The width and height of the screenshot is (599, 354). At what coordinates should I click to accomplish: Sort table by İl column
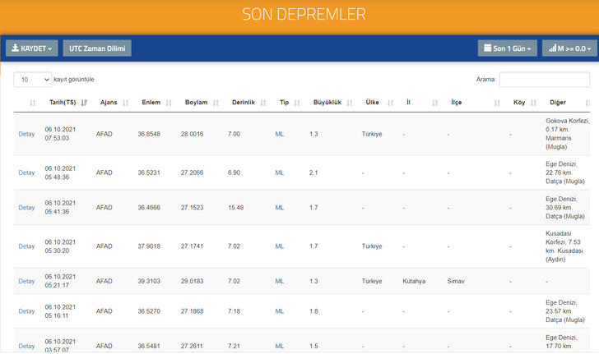click(422, 102)
